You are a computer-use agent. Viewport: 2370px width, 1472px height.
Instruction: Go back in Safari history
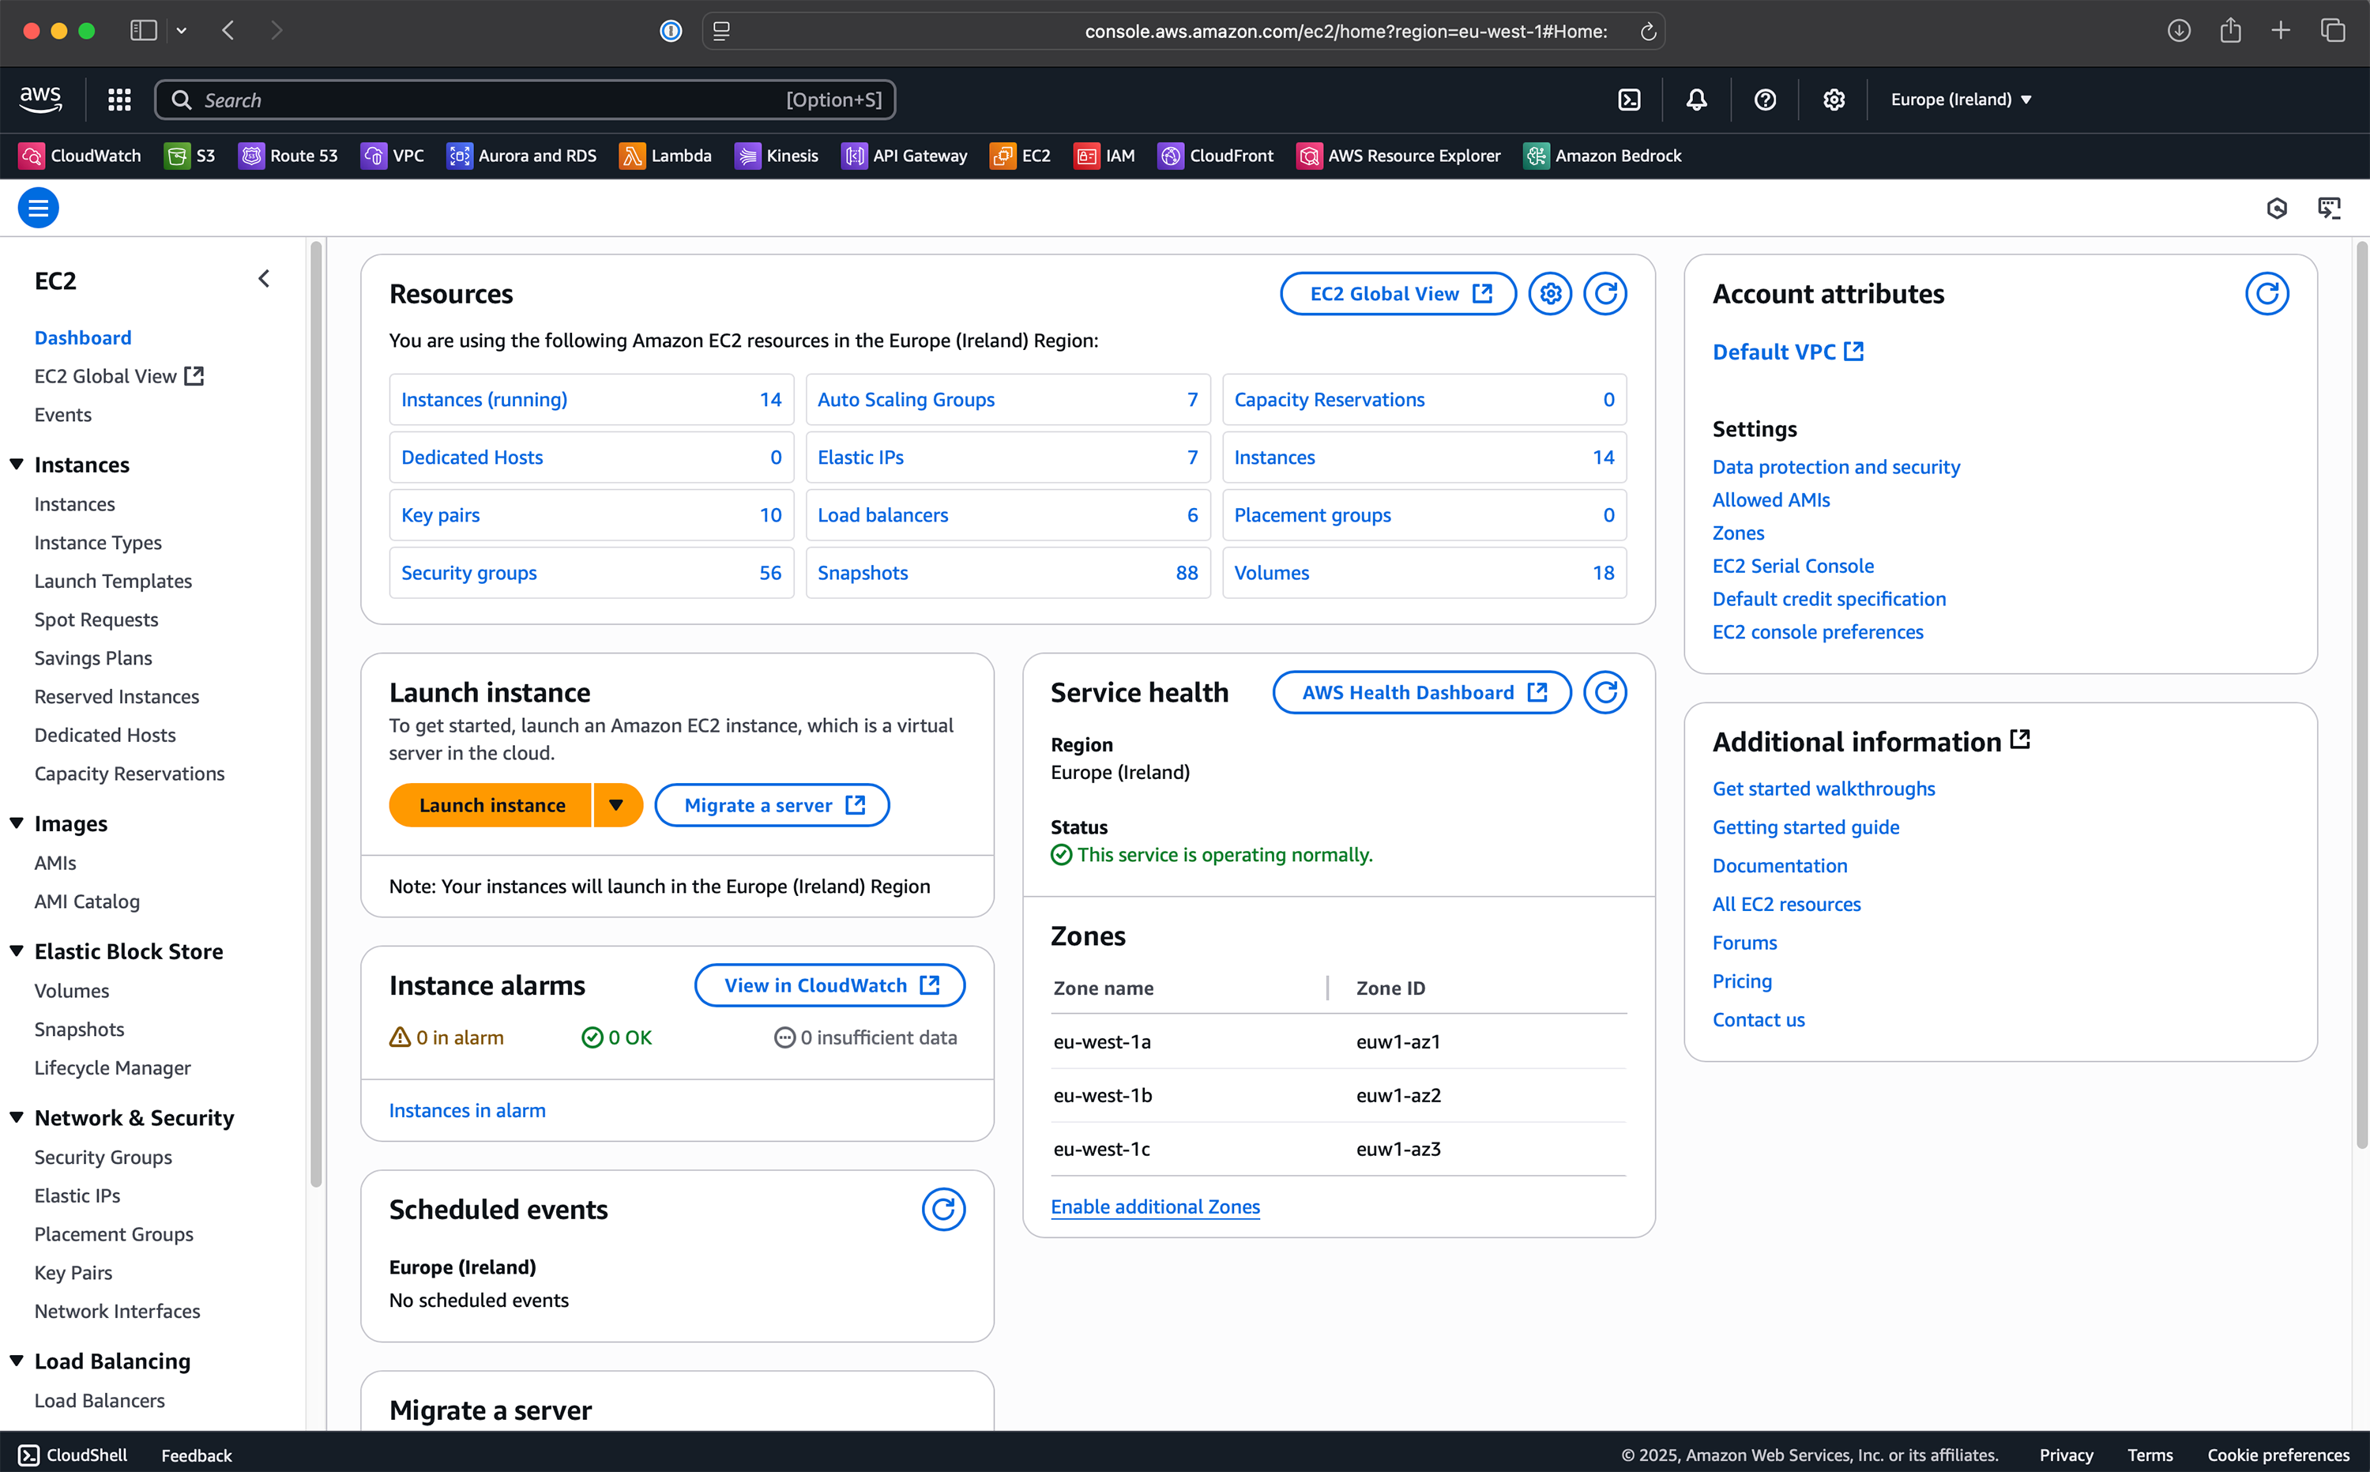click(228, 31)
